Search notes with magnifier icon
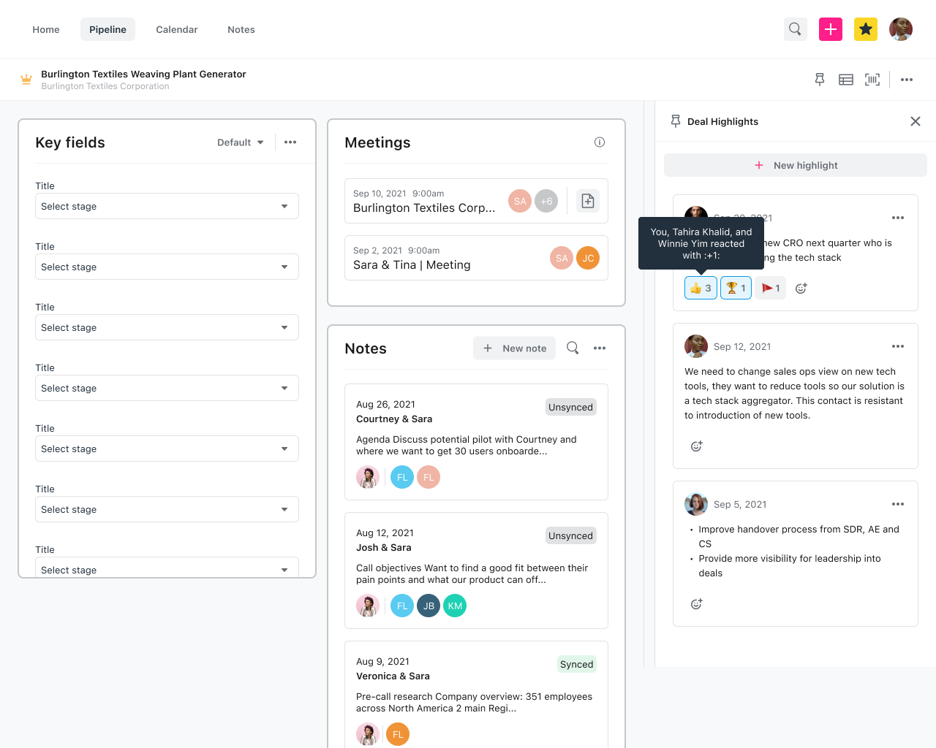 [x=573, y=348]
